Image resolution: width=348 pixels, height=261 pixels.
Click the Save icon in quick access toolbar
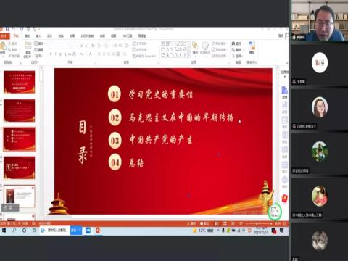pyautogui.click(x=7, y=30)
